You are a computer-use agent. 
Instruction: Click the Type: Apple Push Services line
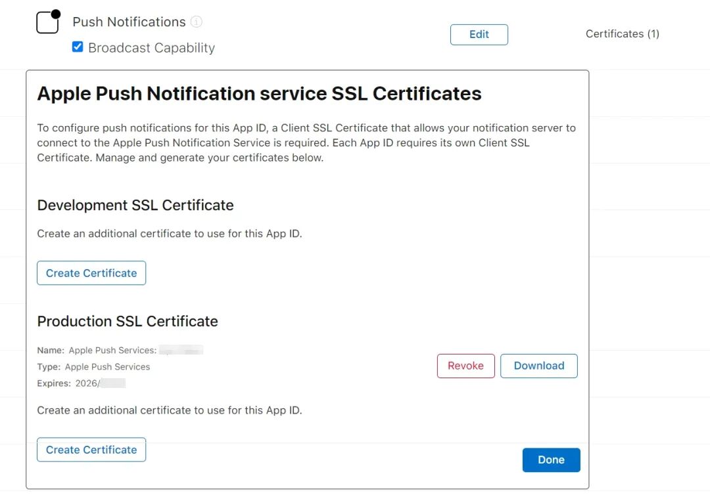pos(94,367)
